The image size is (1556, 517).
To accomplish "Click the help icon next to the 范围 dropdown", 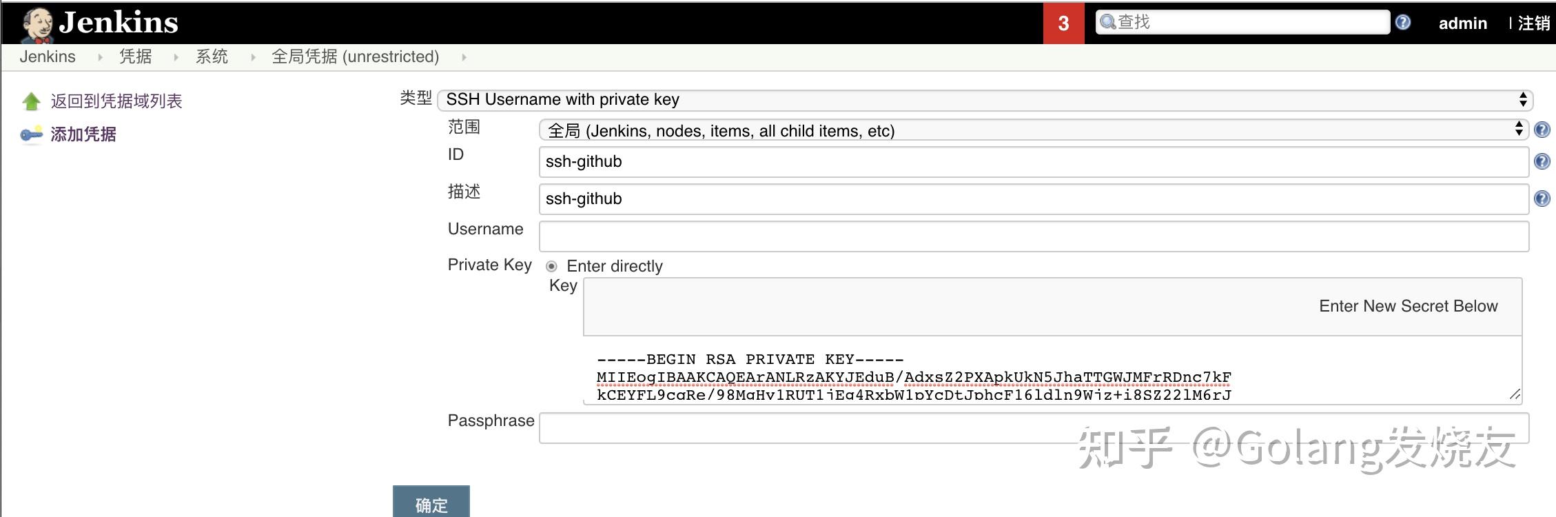I will point(1542,129).
